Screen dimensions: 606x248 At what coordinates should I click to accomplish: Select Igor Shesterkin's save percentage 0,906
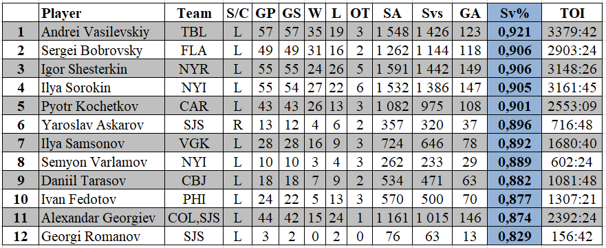(515, 69)
